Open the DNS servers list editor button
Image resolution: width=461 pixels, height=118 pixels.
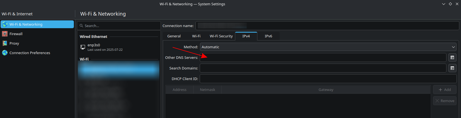point(452,57)
